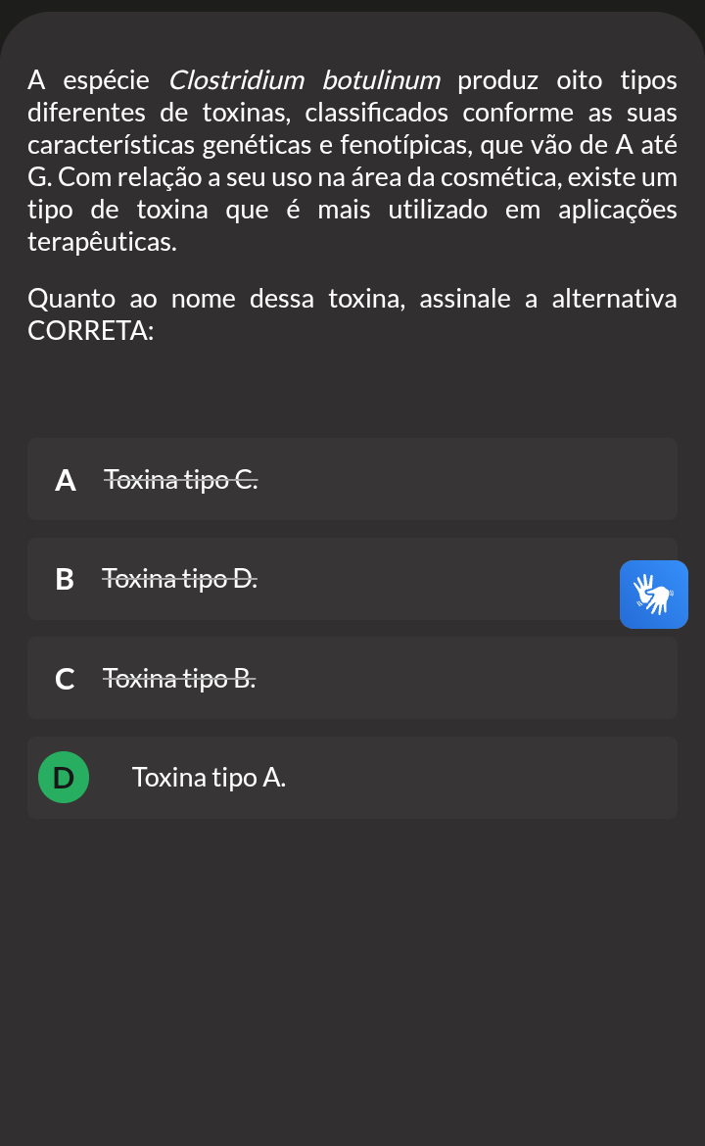The width and height of the screenshot is (705, 1146).
Task: Open the sign language accessibility widget
Action: [x=653, y=595]
